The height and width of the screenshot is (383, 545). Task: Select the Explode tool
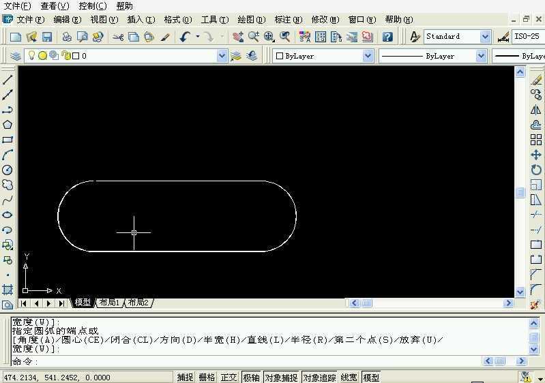[535, 305]
